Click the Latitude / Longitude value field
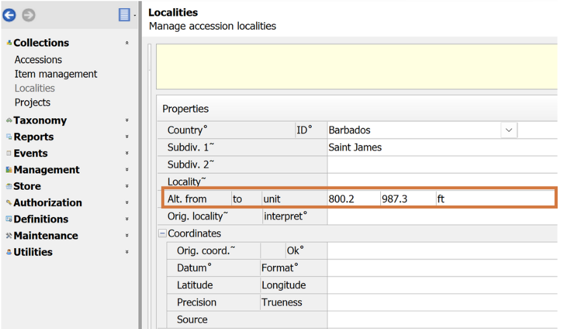The width and height of the screenshot is (564, 329). pyautogui.click(x=442, y=285)
